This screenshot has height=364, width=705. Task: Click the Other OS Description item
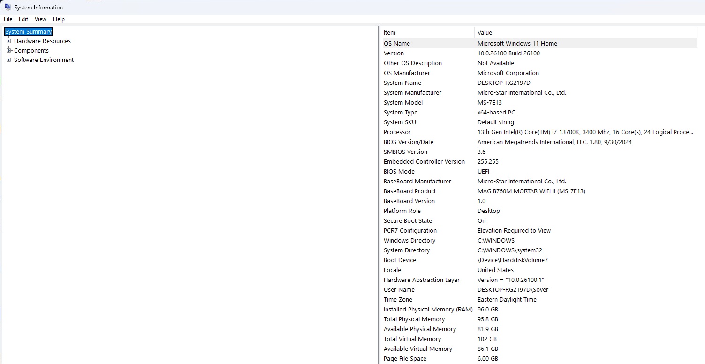[x=413, y=63]
